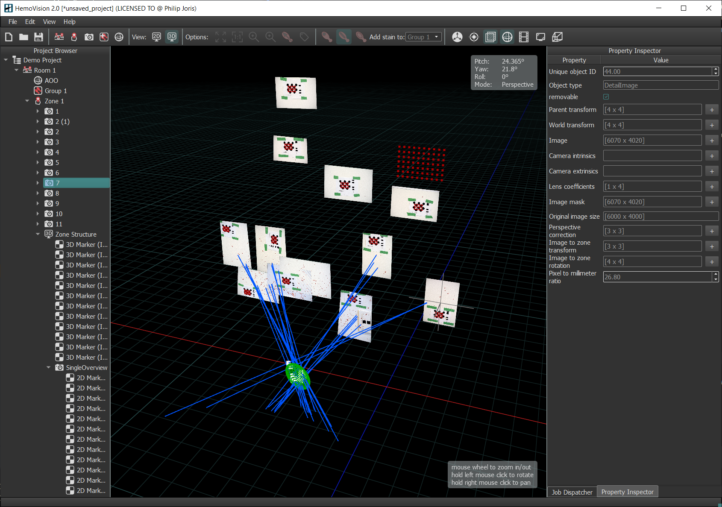Screen dimensions: 722x507
Task: Click the perspective cube icon
Action: pyautogui.click(x=557, y=37)
